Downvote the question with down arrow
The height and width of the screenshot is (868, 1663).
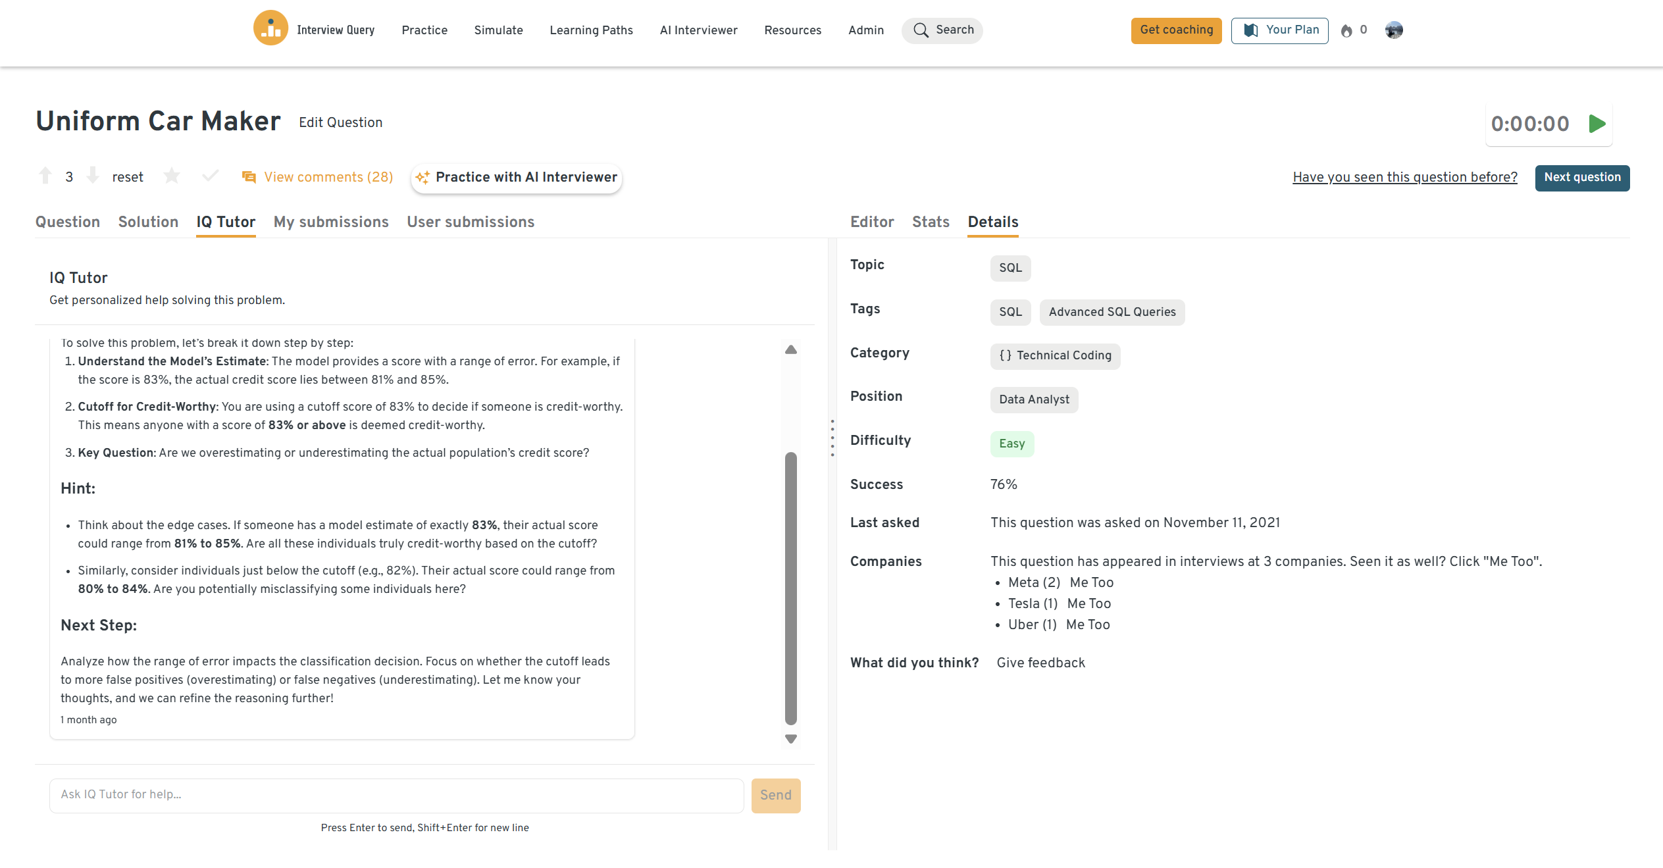tap(93, 176)
